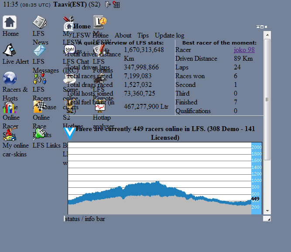This screenshot has height=252, width=291.
Task: Click the '449 racers online' headline text
Action: point(165,133)
